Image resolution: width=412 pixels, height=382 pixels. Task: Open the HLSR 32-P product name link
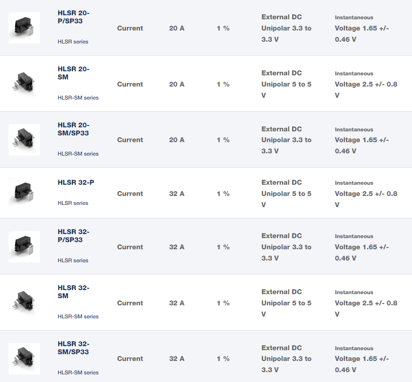[76, 182]
